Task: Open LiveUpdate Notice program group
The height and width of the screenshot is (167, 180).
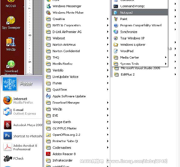Action: (x=77, y=77)
